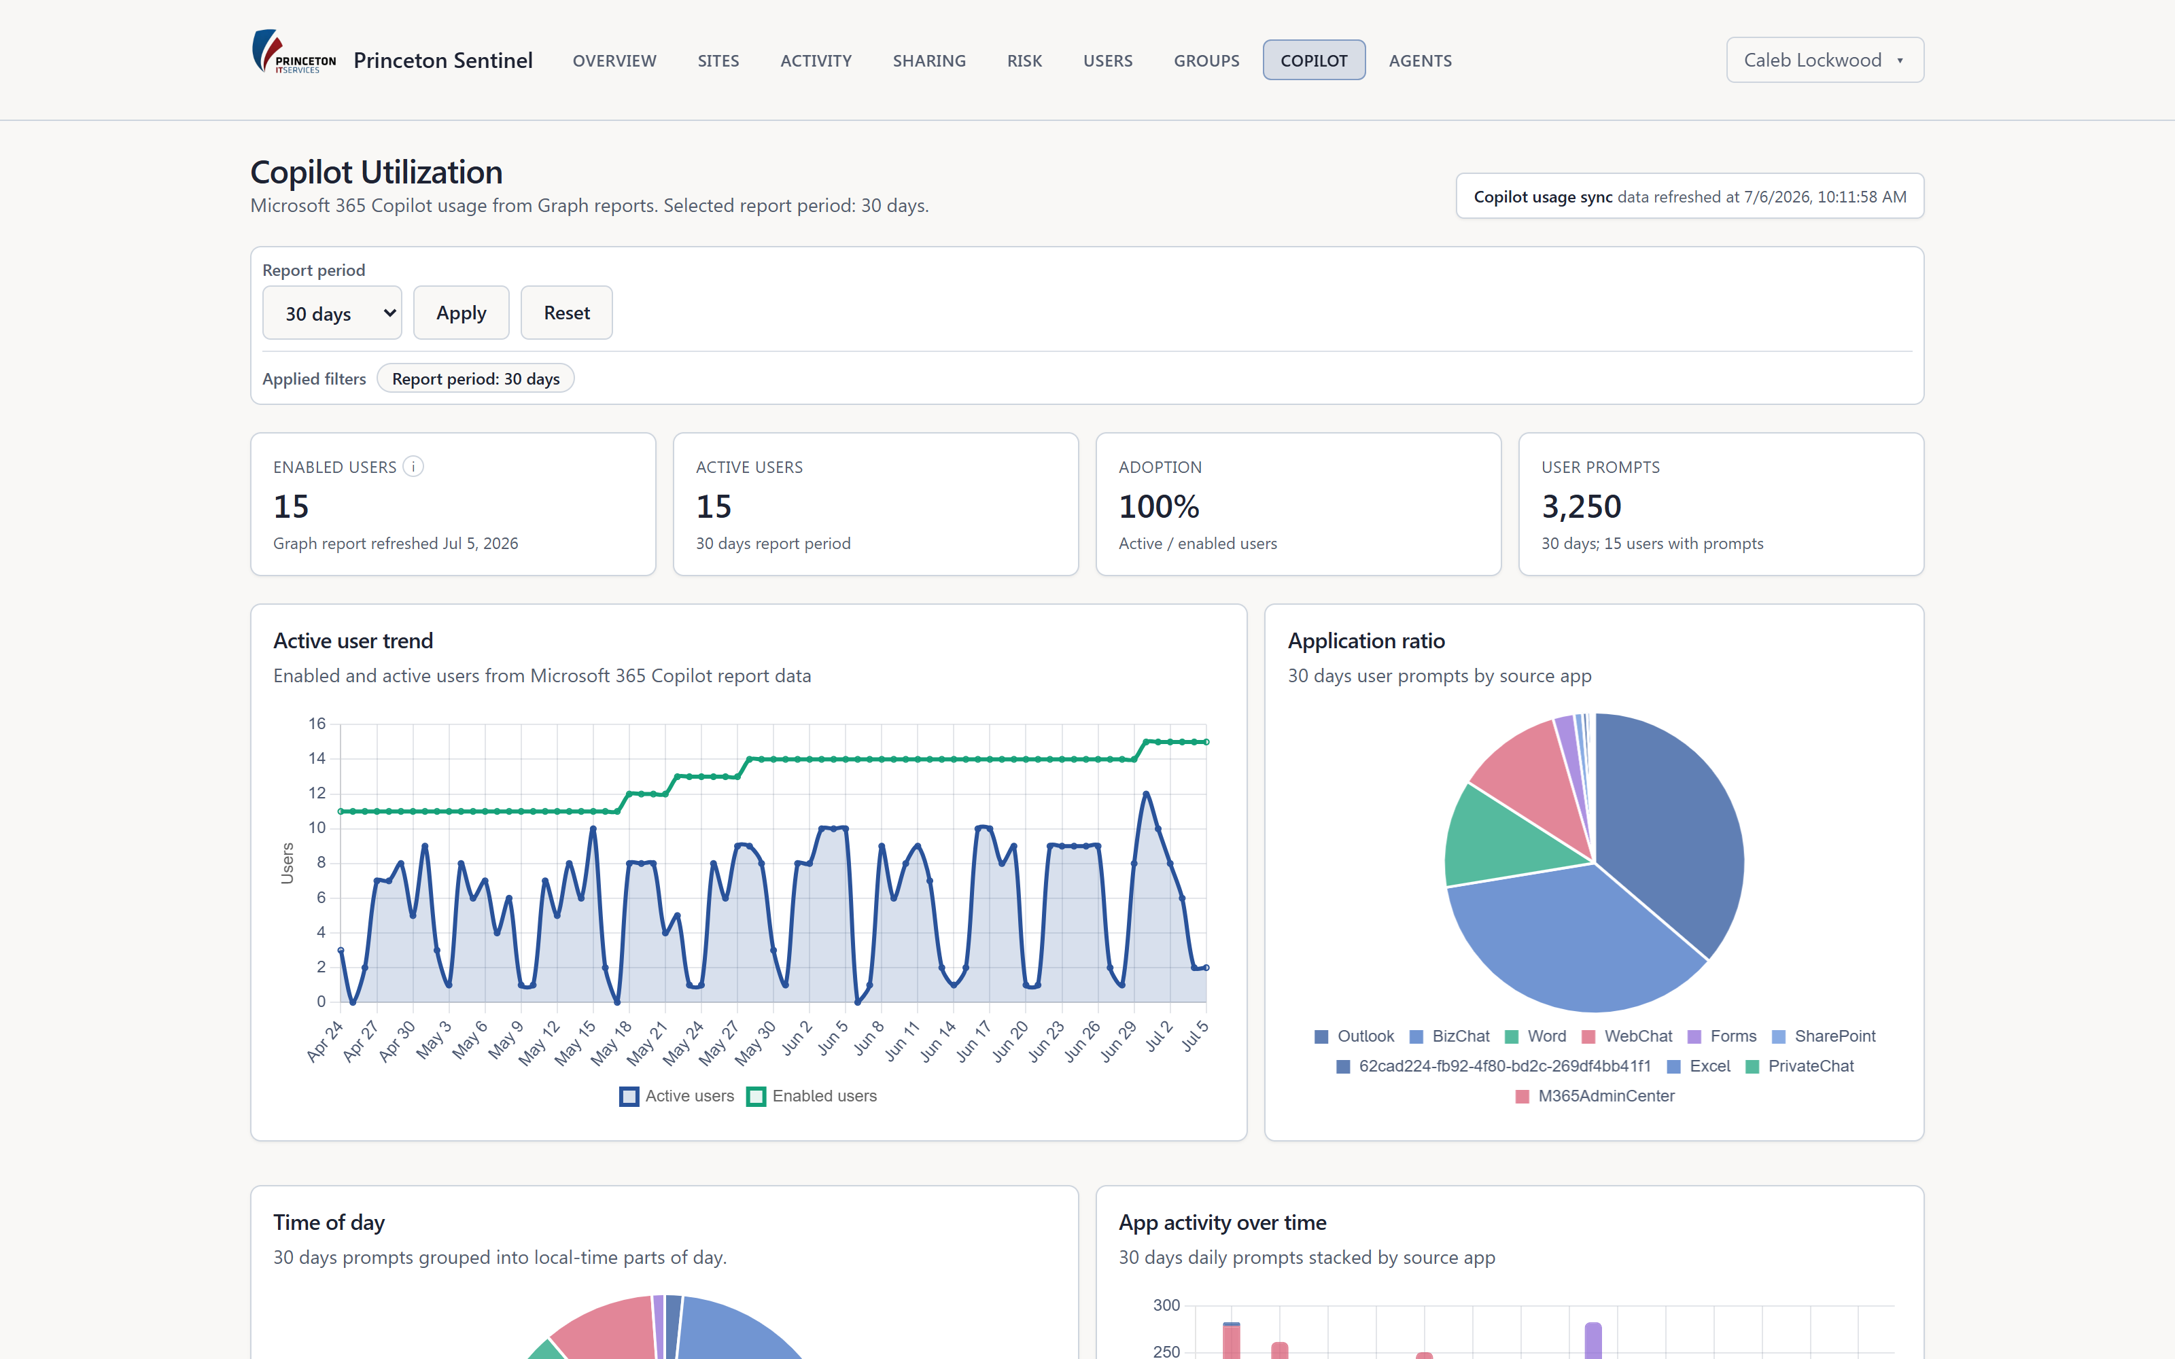This screenshot has width=2175, height=1359.
Task: Toggle the 62cad224 GUID legend entry
Action: pos(1493,1066)
